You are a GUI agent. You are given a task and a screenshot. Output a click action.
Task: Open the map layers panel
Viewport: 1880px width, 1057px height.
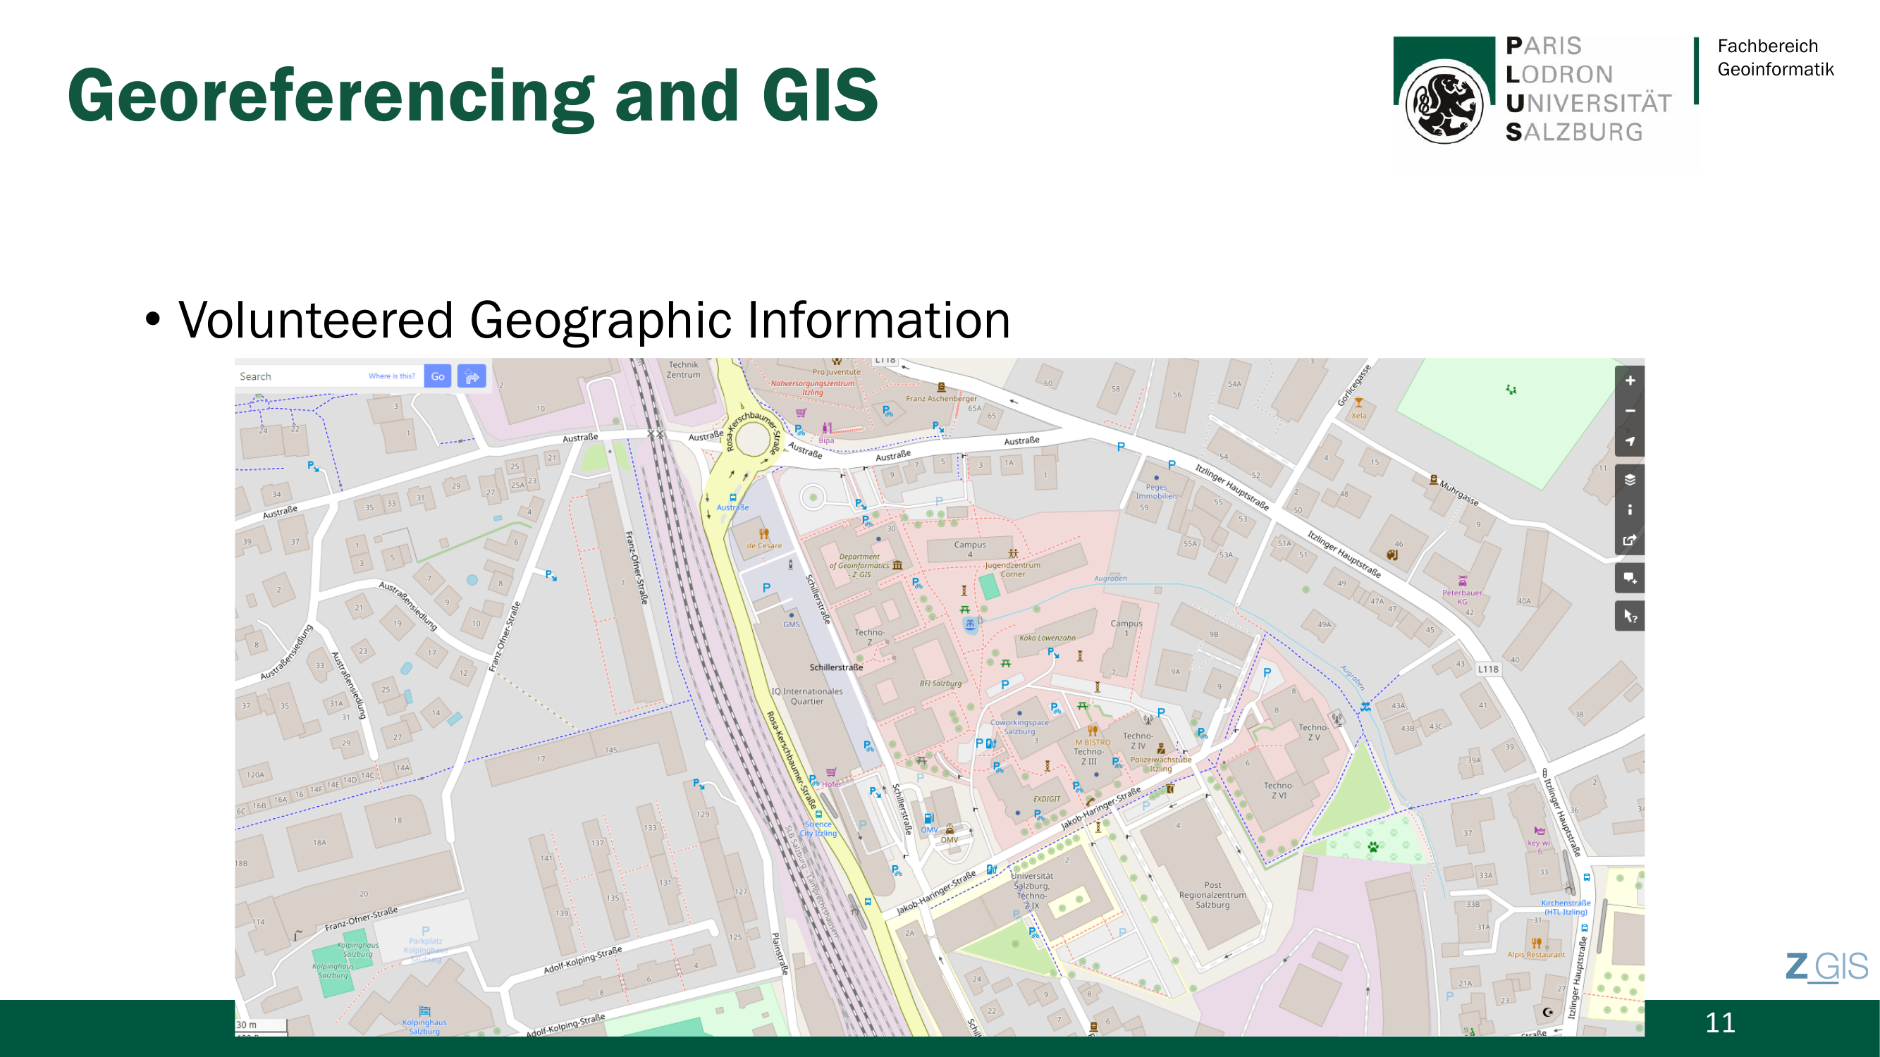(x=1630, y=479)
